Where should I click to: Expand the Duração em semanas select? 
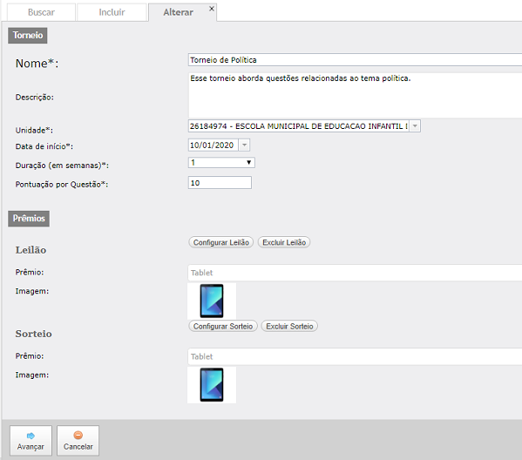tap(221, 162)
